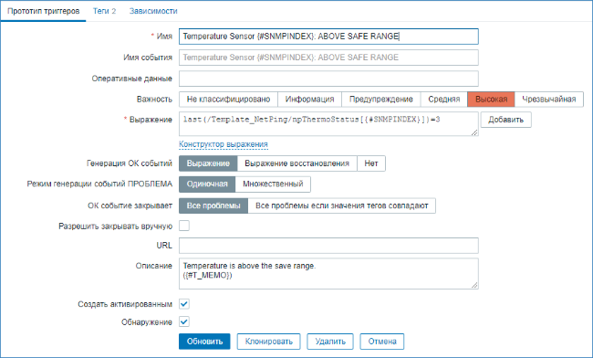Click the Удалить button
This screenshot has height=358, width=593.
(x=330, y=342)
